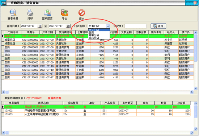Select 城北分店 in the dropdown list
199x136 pixels.
(x=99, y=38)
